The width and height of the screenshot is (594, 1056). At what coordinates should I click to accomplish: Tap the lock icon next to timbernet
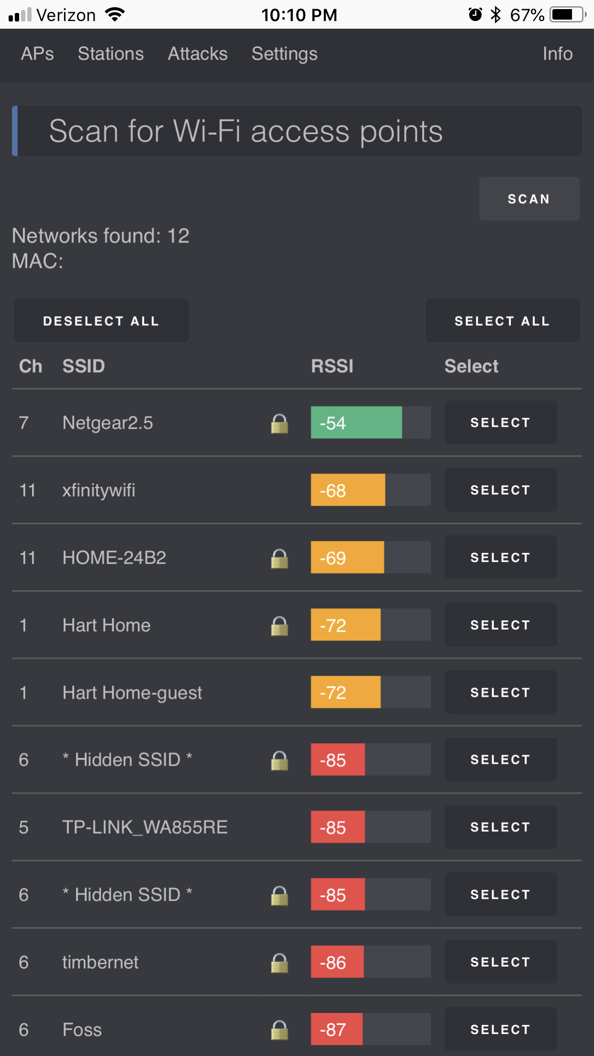279,963
